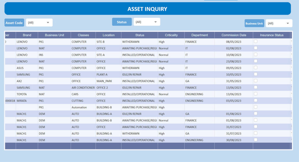Open the Business Unit filter dropdown
Viewport: 299px width, 162px height.
coord(279,23)
